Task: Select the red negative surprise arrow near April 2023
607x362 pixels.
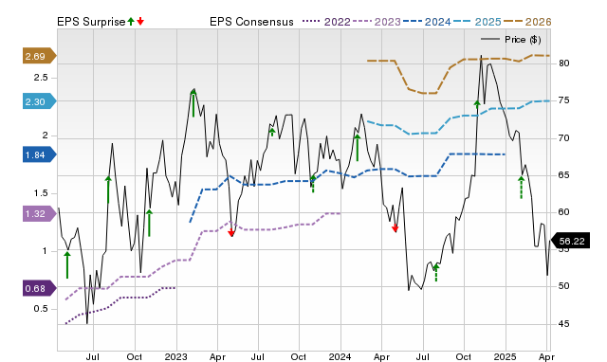Action: (231, 233)
